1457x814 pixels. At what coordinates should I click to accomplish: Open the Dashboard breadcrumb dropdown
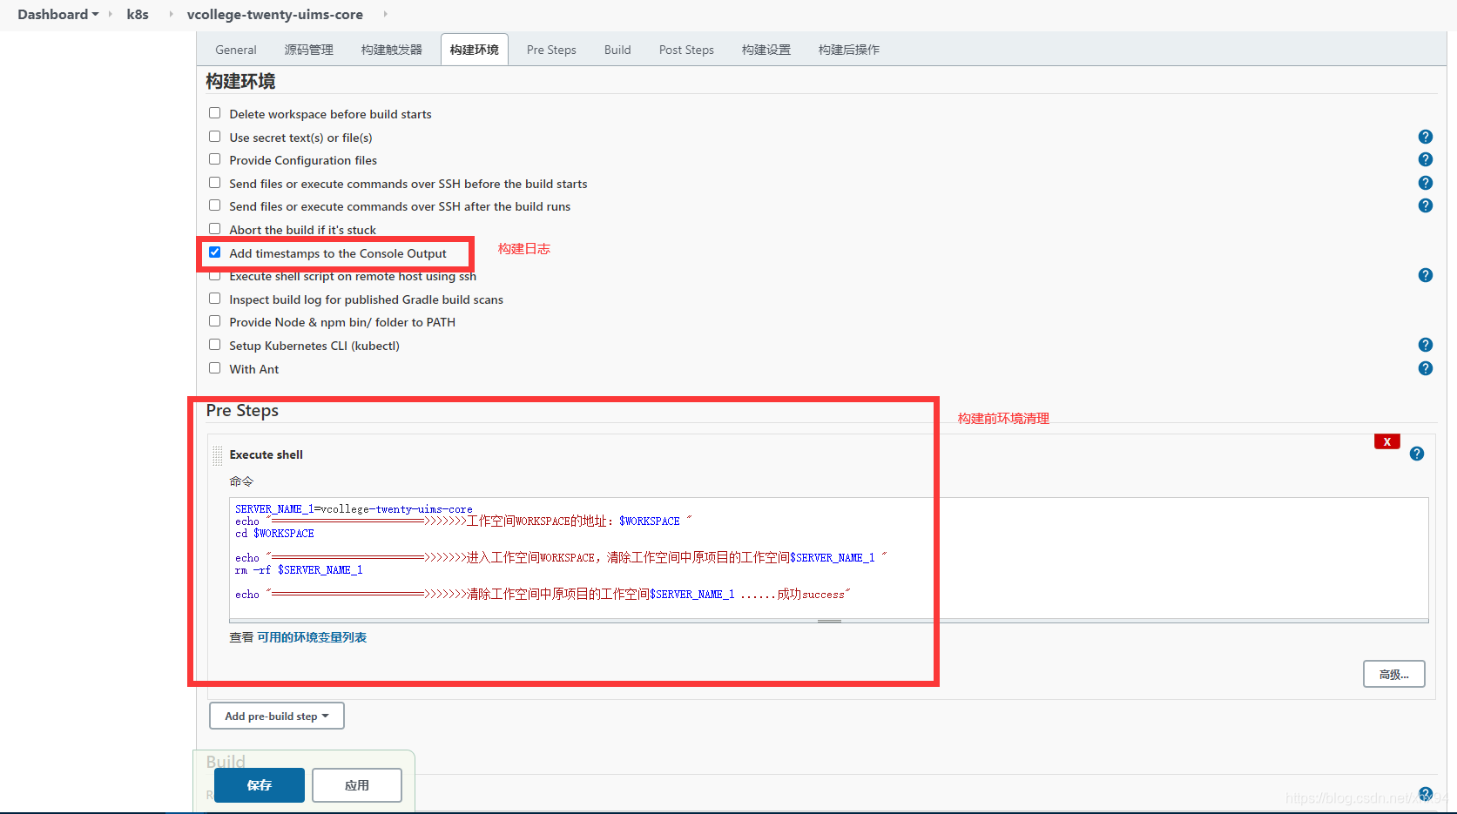tap(95, 14)
